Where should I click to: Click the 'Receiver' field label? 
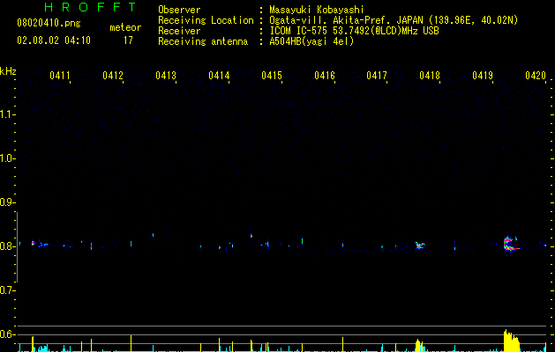[x=179, y=31]
